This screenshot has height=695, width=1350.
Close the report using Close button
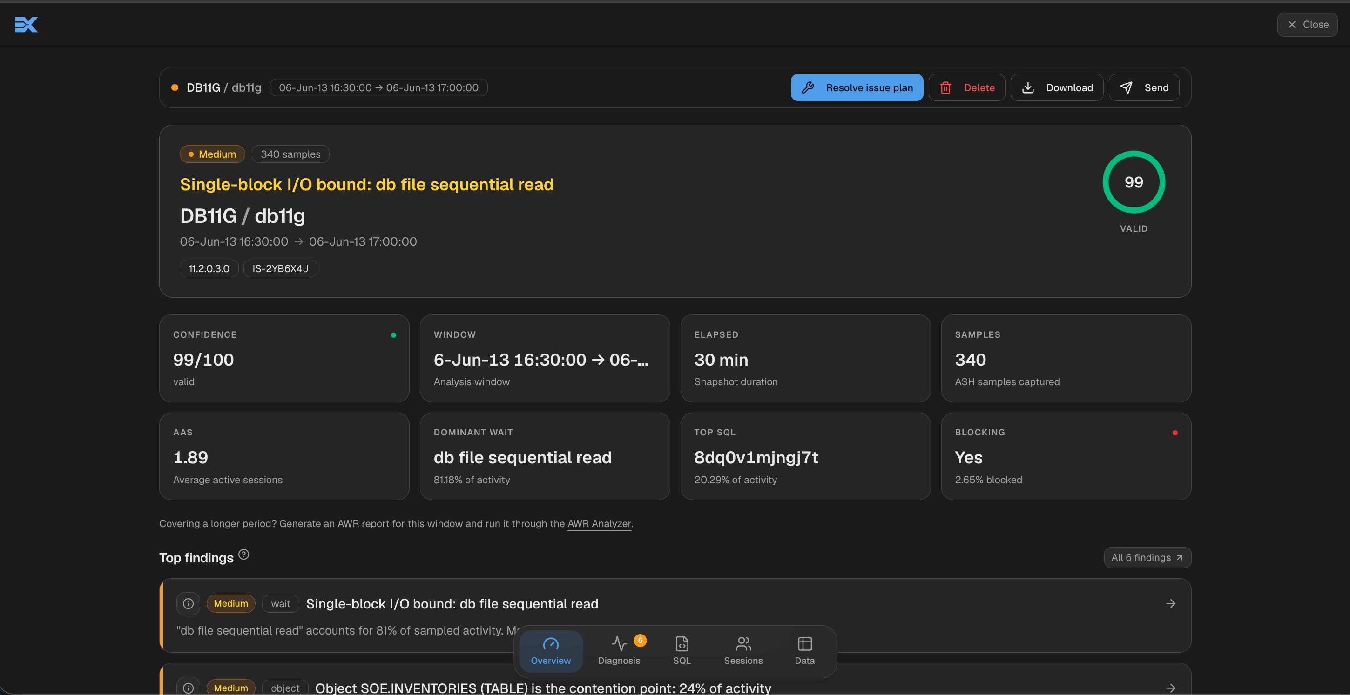[1307, 25]
